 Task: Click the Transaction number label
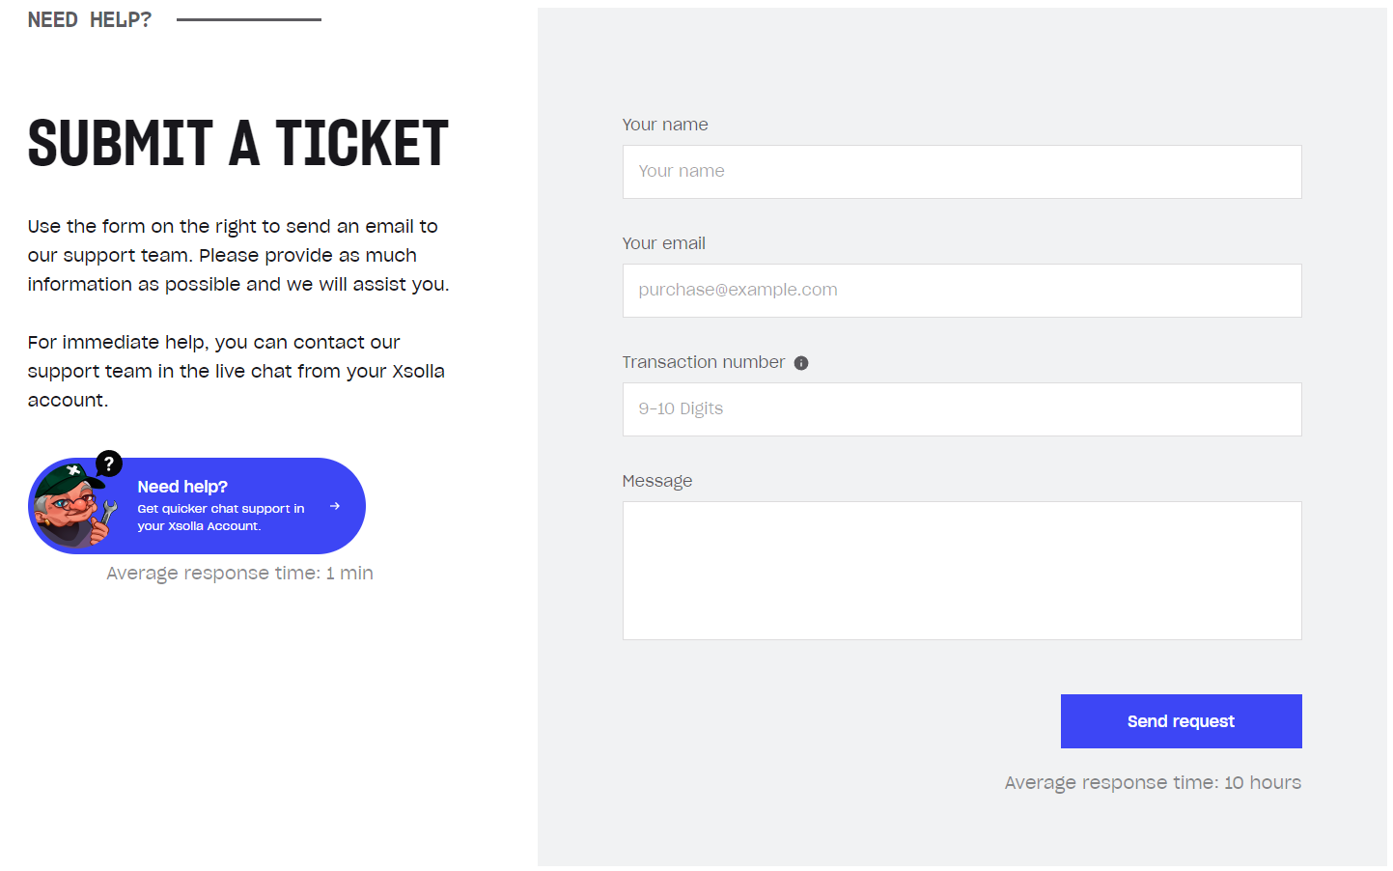tap(703, 362)
